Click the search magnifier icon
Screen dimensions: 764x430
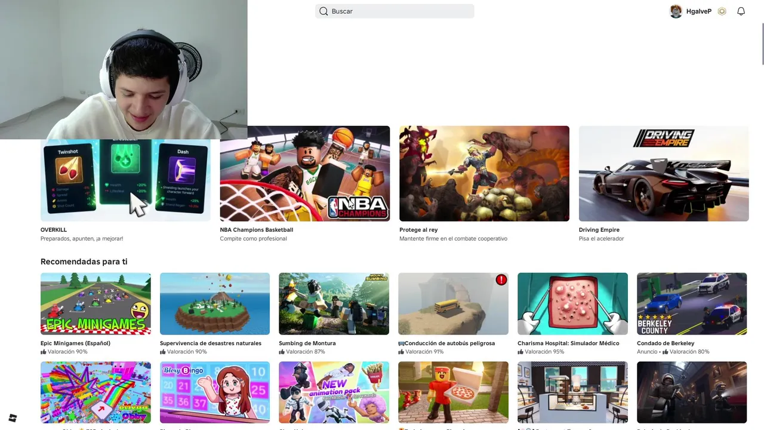point(324,11)
